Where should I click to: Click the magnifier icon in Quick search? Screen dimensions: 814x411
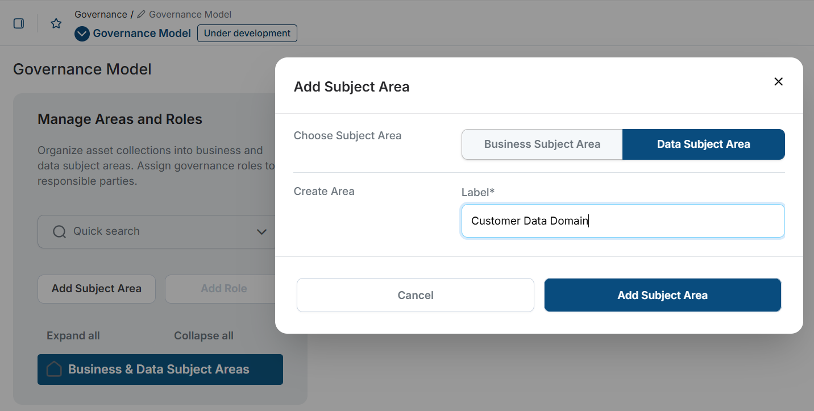coord(59,231)
